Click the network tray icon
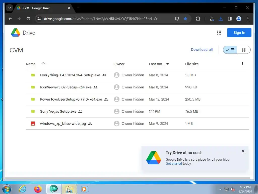 pyautogui.click(x=227, y=189)
